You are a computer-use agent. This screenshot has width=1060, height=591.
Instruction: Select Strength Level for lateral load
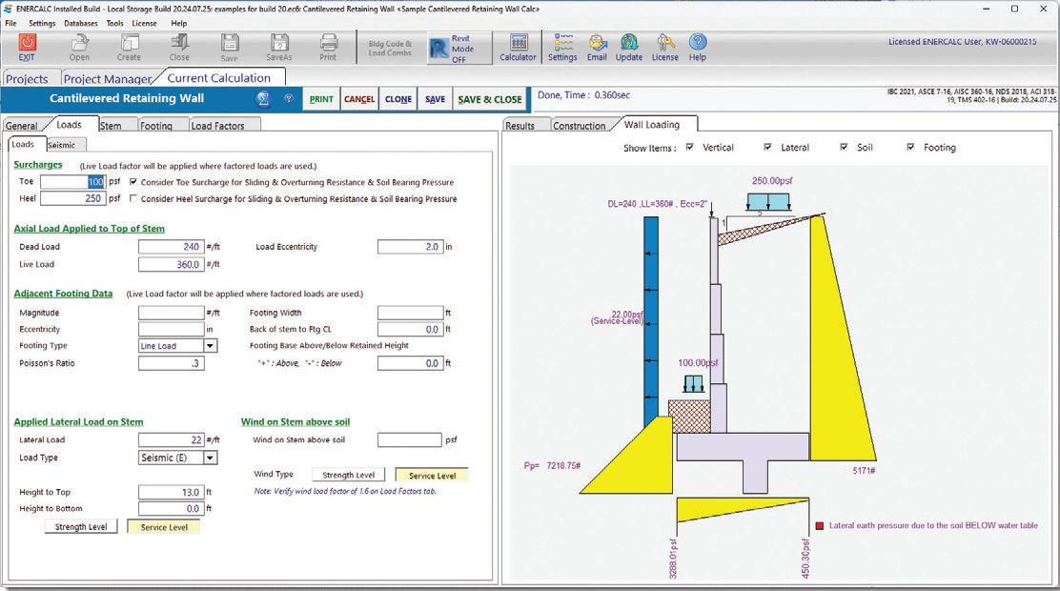click(x=81, y=527)
